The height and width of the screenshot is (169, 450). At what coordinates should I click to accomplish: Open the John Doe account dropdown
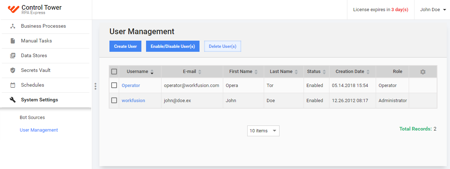[x=433, y=10]
